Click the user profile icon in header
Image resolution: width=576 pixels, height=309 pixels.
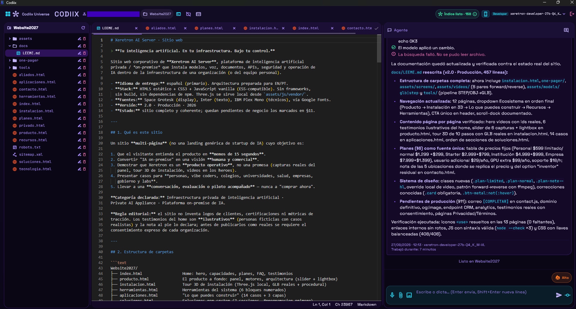click(84, 14)
